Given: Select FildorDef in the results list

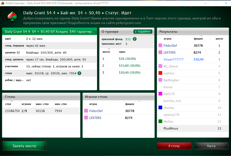Looking at the screenshot, I should (x=193, y=46).
